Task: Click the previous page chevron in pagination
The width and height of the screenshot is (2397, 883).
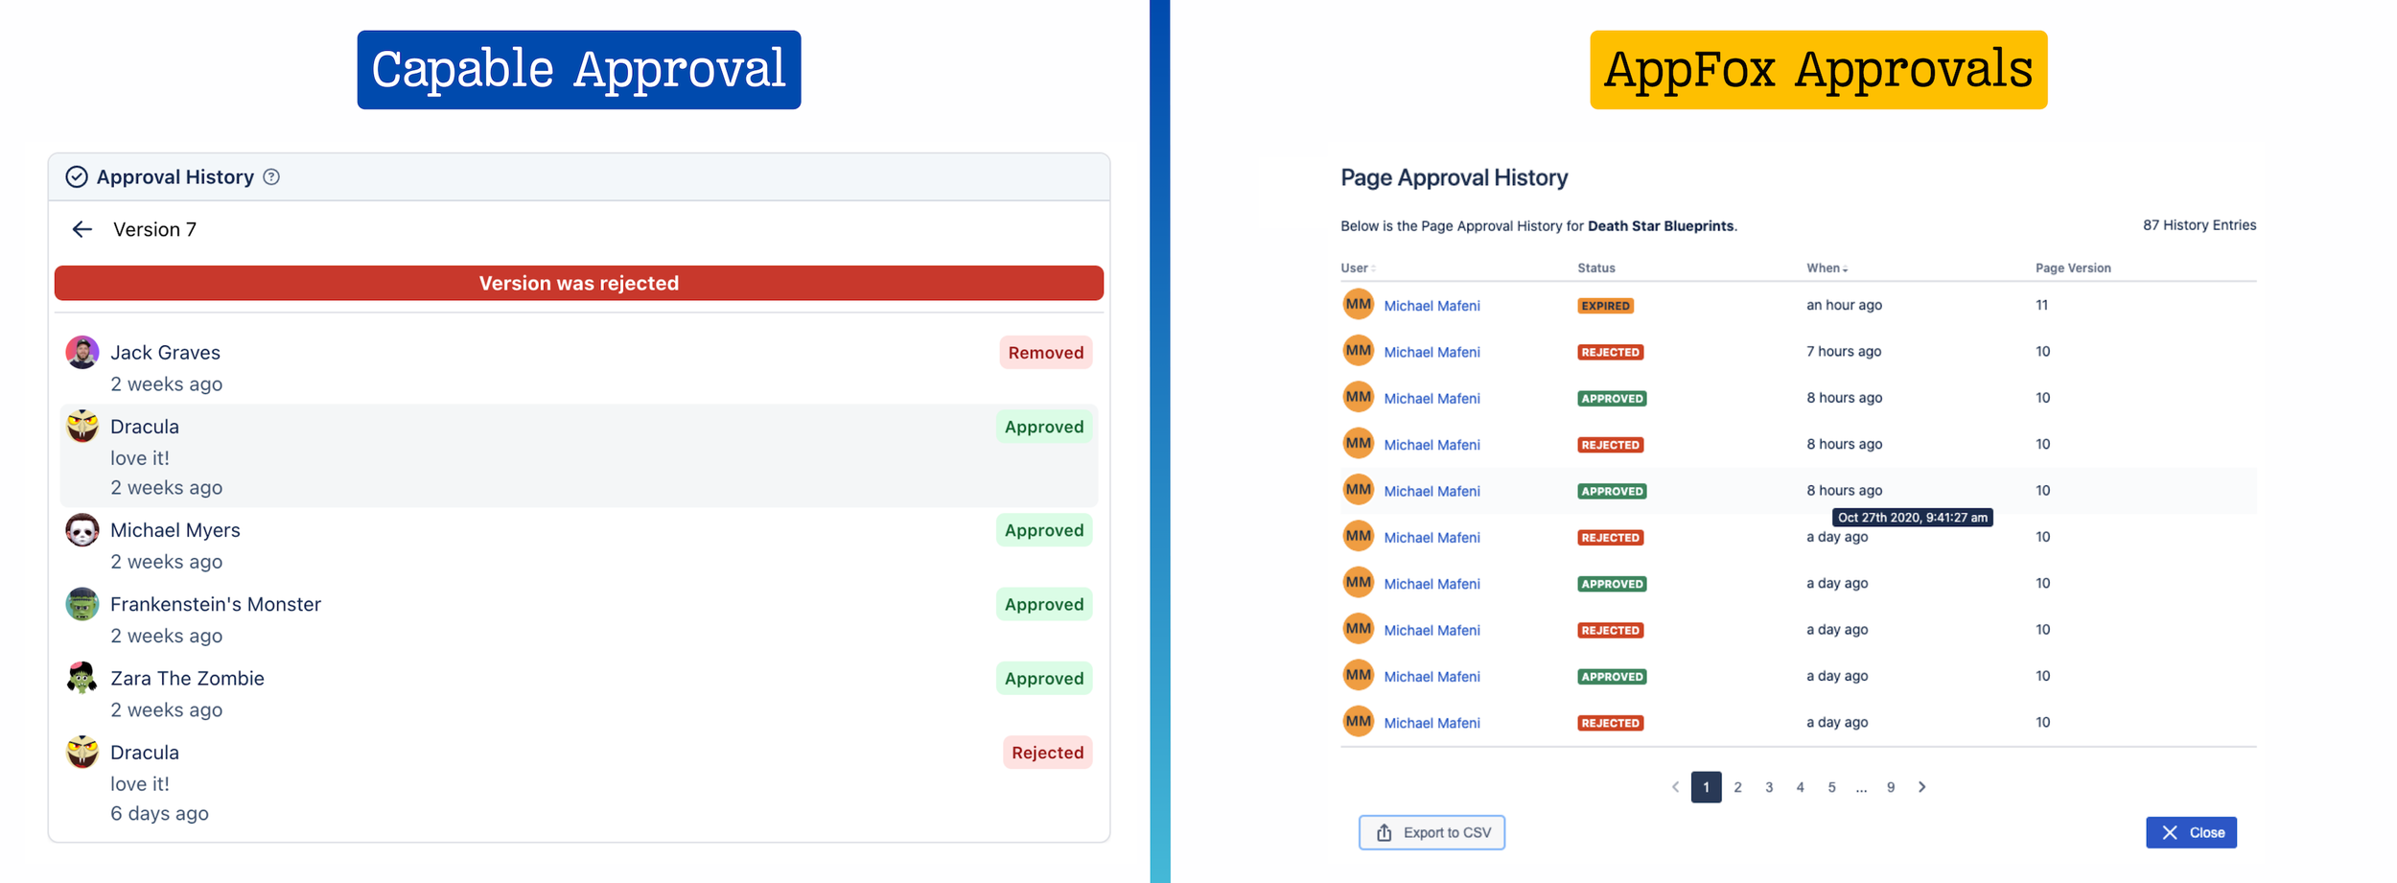Action: pyautogui.click(x=1675, y=787)
